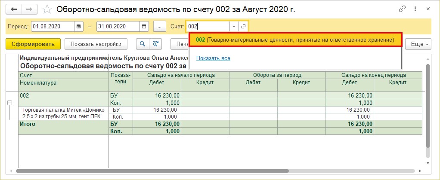Add report to favorites with star icon
The width and height of the screenshot is (440, 180).
47,9
